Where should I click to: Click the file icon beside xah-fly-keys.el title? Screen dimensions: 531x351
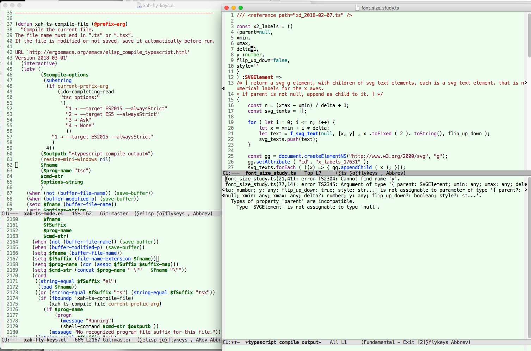[x=139, y=5]
